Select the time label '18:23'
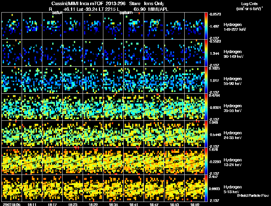Screen dimensions: 271x206 pos(73,204)
